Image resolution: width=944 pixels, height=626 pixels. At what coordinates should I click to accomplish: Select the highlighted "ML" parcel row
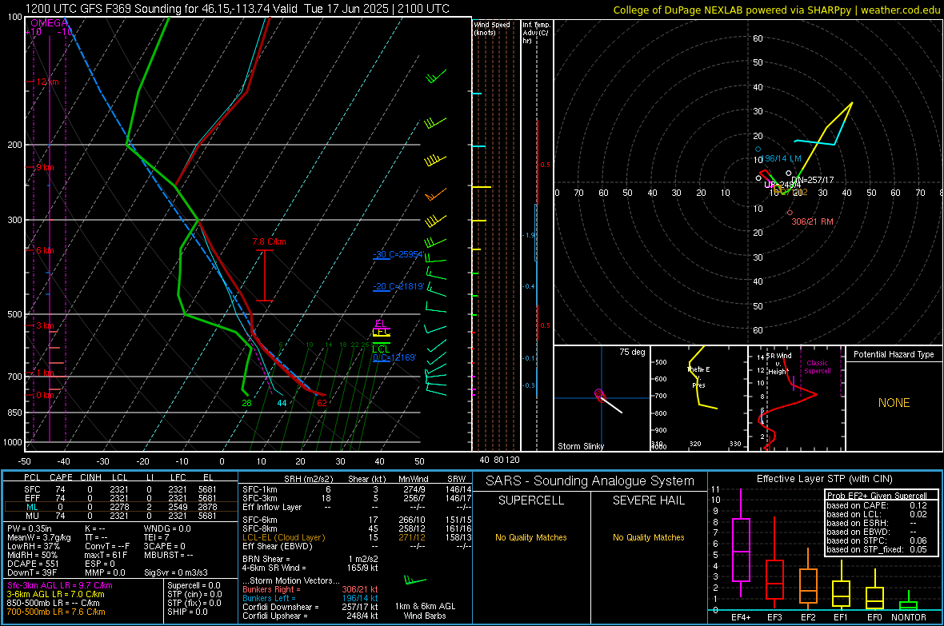tap(121, 507)
